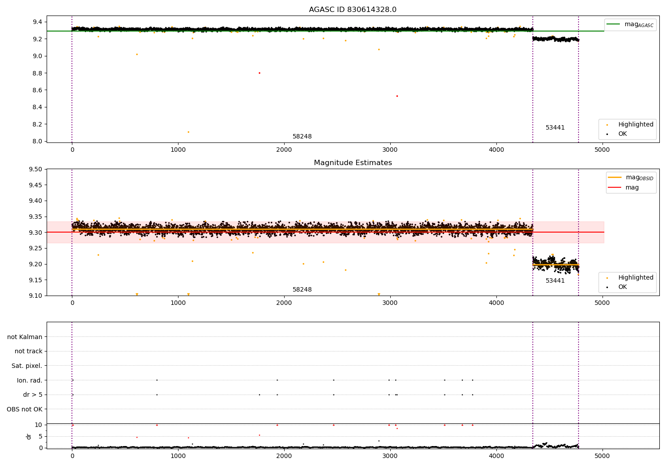Viewport: 666px width, 466px height.
Task: Click the '10' tick on the dr axis
Action: (x=39, y=425)
